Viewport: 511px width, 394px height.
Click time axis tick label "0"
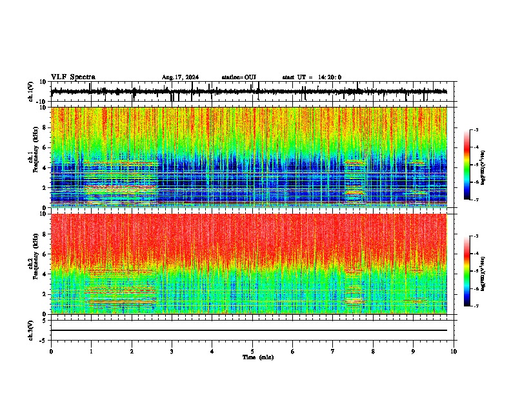point(51,352)
